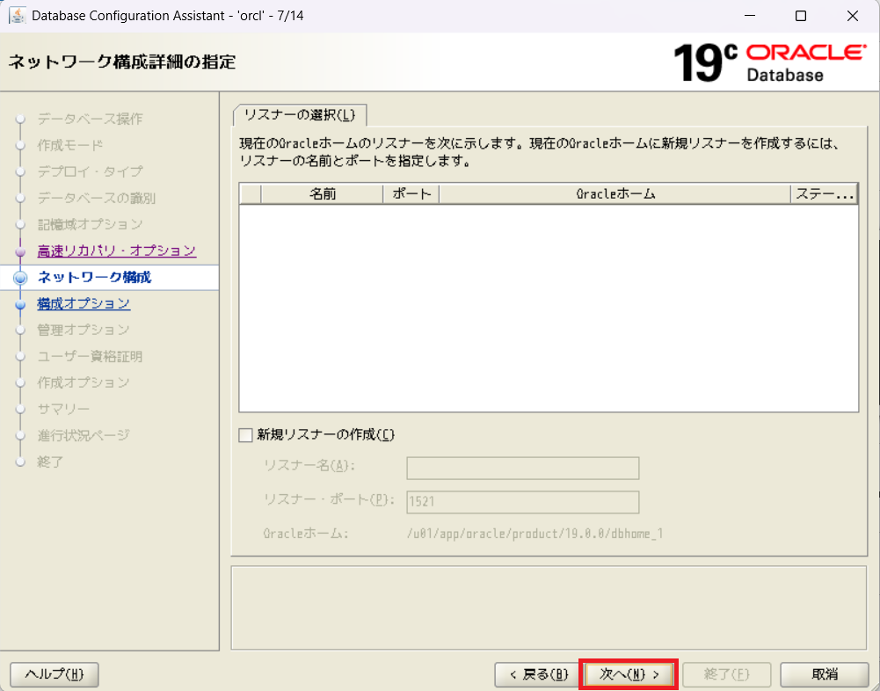Sort listeners by 名前 column header

coord(322,194)
